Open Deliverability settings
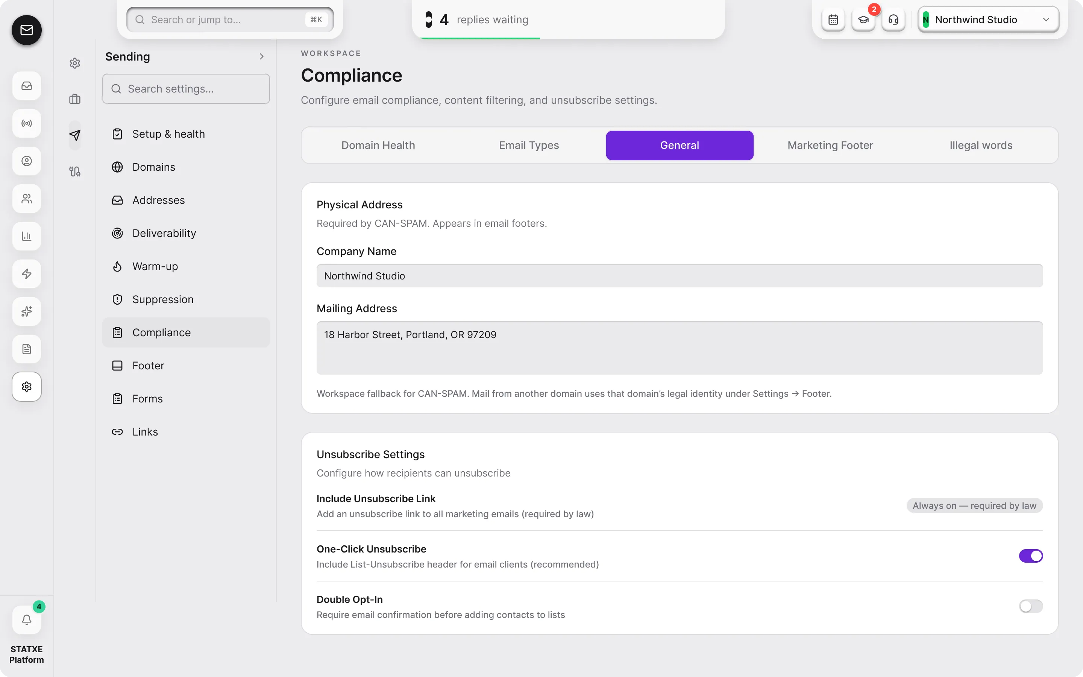The height and width of the screenshot is (677, 1083). tap(186, 233)
